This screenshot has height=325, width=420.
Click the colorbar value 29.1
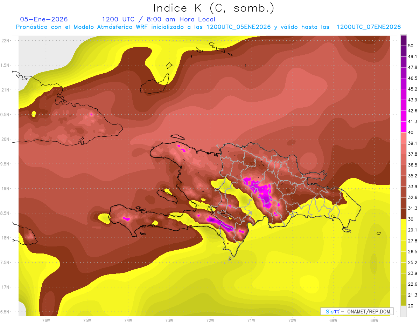click(413, 230)
